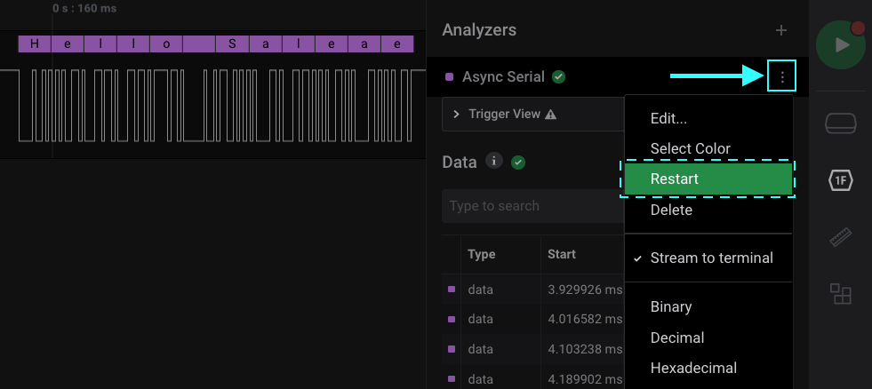Screen dimensions: 872x389
Task: Open the Analyzers panel 1F icon
Action: [840, 181]
